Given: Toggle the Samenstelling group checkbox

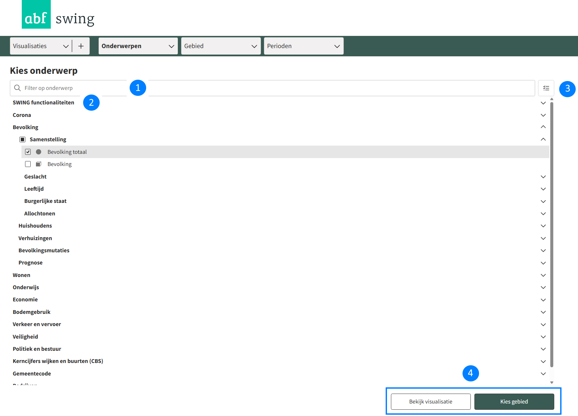Looking at the screenshot, I should [x=22, y=139].
